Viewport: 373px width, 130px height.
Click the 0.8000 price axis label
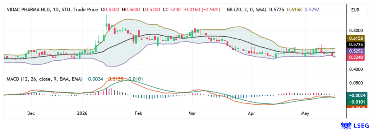click(355, 31)
